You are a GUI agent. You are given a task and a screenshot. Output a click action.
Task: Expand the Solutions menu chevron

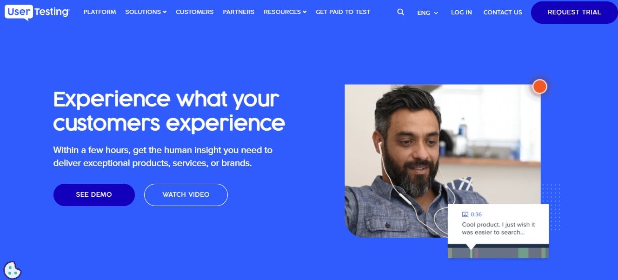(165, 12)
